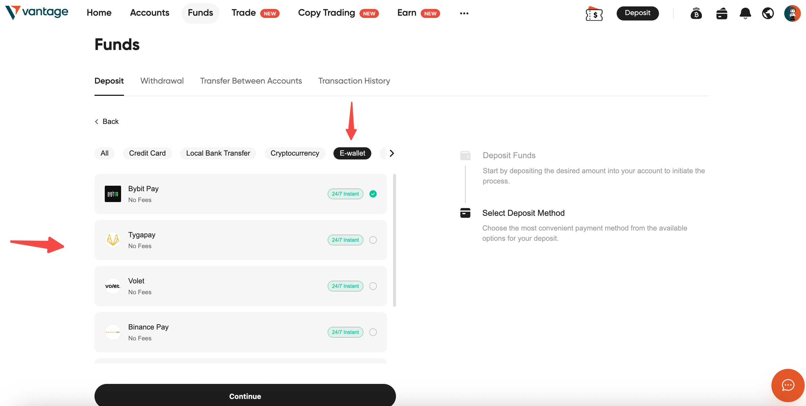This screenshot has width=806, height=406.
Task: Switch to Transaction History tab
Action: pyautogui.click(x=354, y=81)
